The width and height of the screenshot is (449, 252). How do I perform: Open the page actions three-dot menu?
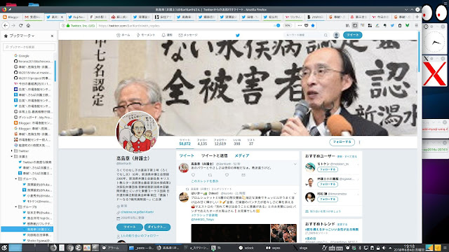[300, 25]
